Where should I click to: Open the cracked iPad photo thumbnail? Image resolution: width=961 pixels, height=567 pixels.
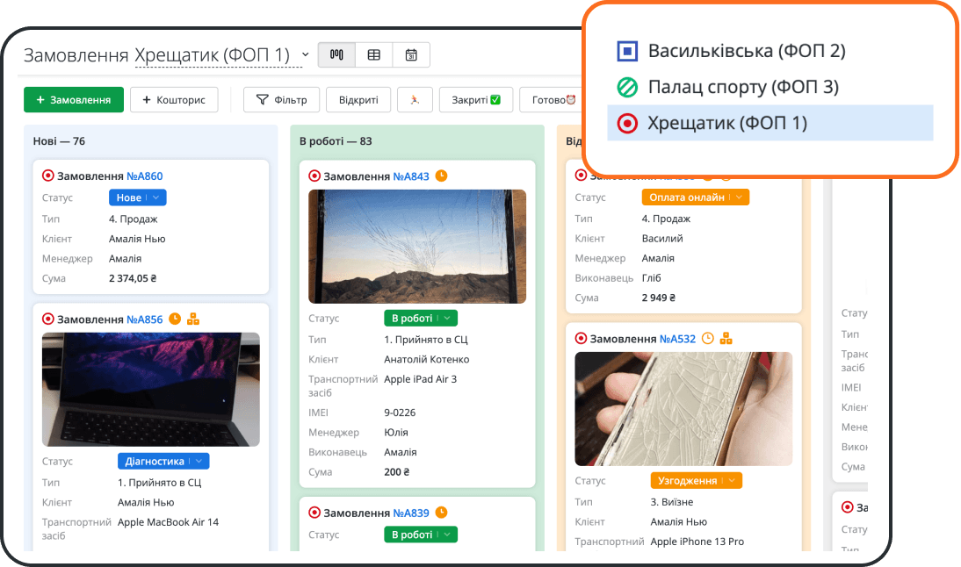(x=417, y=247)
